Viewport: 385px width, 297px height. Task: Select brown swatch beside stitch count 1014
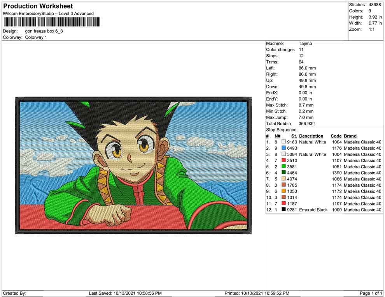(283, 197)
